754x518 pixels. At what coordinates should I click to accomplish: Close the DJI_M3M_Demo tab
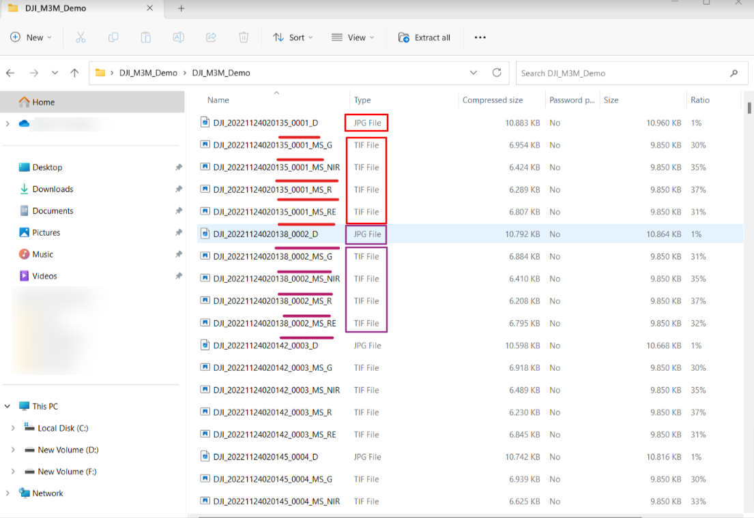click(x=150, y=8)
